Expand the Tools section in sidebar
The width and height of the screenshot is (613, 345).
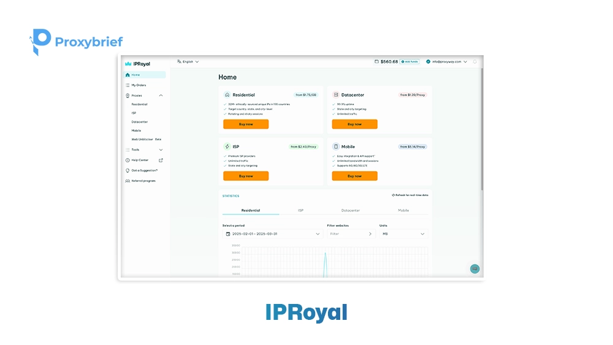coord(161,150)
